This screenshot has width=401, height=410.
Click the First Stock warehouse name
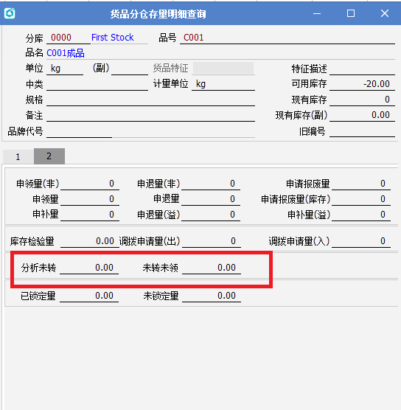point(112,38)
